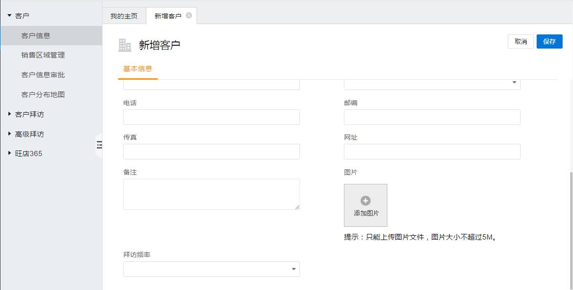This screenshot has width=573, height=290.
Task: Click the sidebar collapse handle icon
Action: click(x=99, y=145)
